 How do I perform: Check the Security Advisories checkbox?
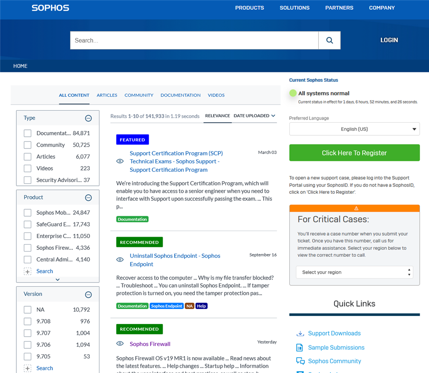(28, 180)
